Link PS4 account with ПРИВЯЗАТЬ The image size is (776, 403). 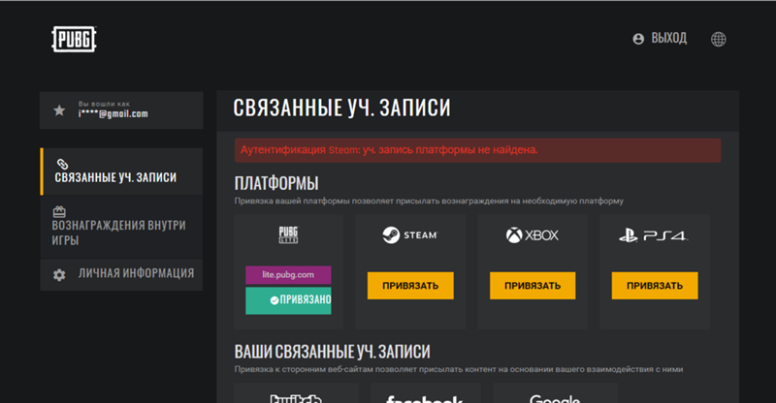point(655,286)
